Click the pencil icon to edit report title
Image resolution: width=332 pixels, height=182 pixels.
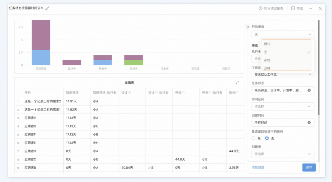47,8
